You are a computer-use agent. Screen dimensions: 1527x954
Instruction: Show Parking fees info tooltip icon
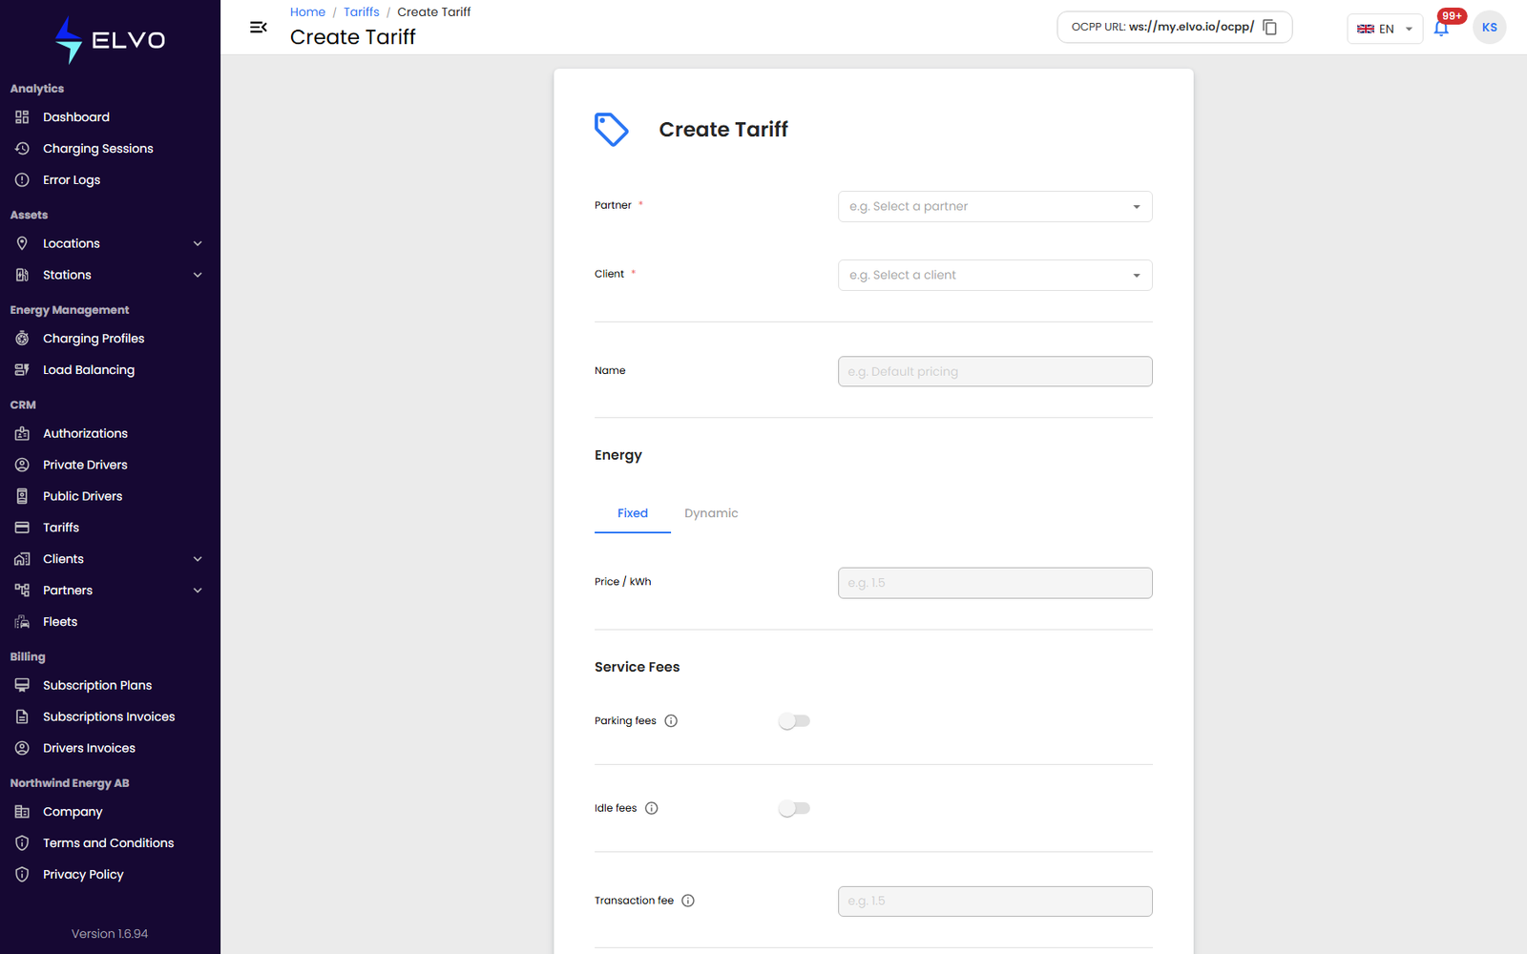tap(671, 721)
